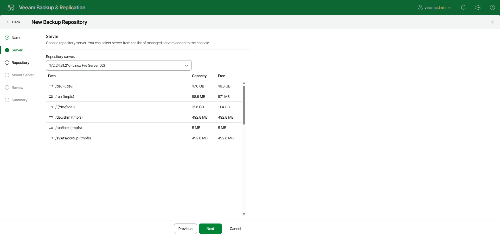Click the veeamadmin user avatar icon
This screenshot has height=237, width=500.
click(x=420, y=8)
